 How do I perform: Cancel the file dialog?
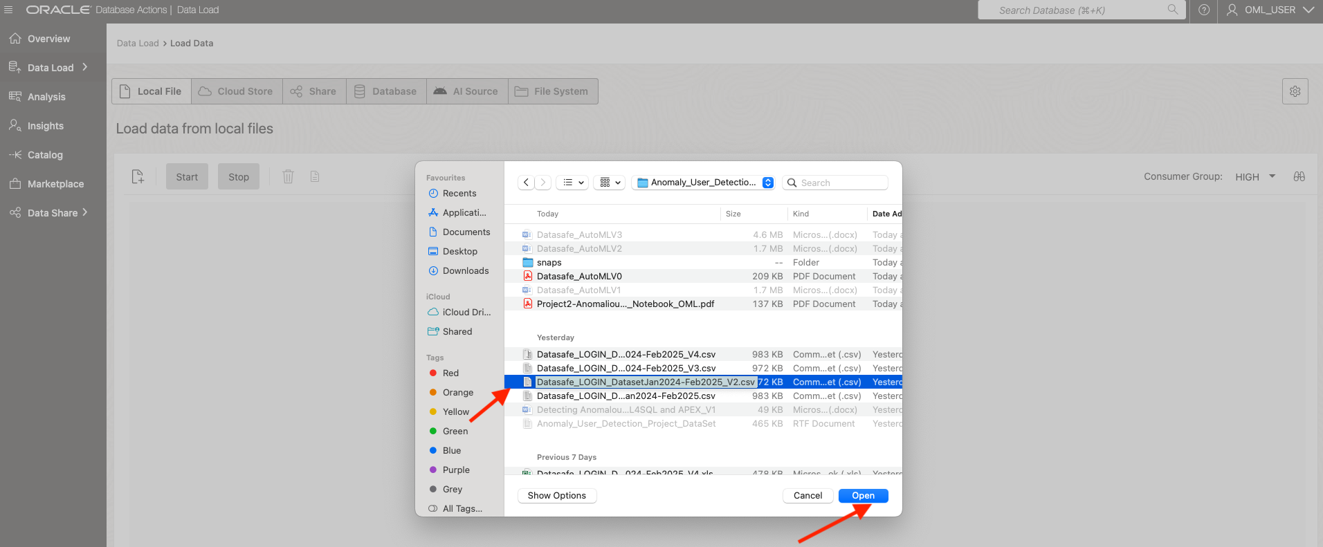click(x=808, y=496)
